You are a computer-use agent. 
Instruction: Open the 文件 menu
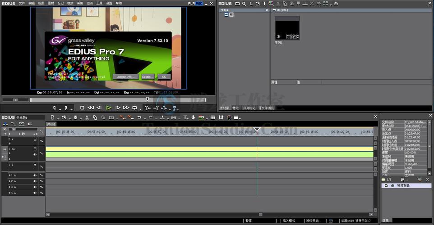(22, 3)
